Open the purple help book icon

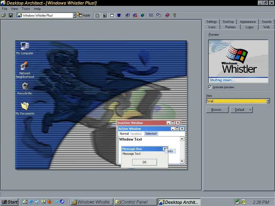tap(167, 15)
